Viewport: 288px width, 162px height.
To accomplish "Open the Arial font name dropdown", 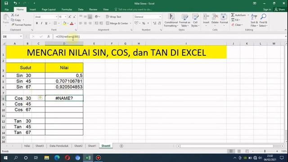I will (56, 17).
